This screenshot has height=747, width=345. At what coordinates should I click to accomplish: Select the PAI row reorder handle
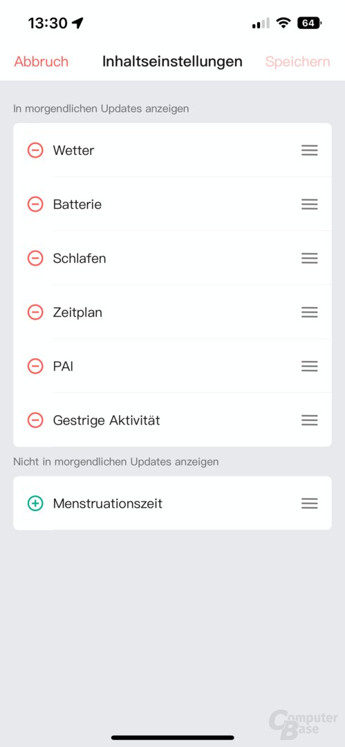309,367
